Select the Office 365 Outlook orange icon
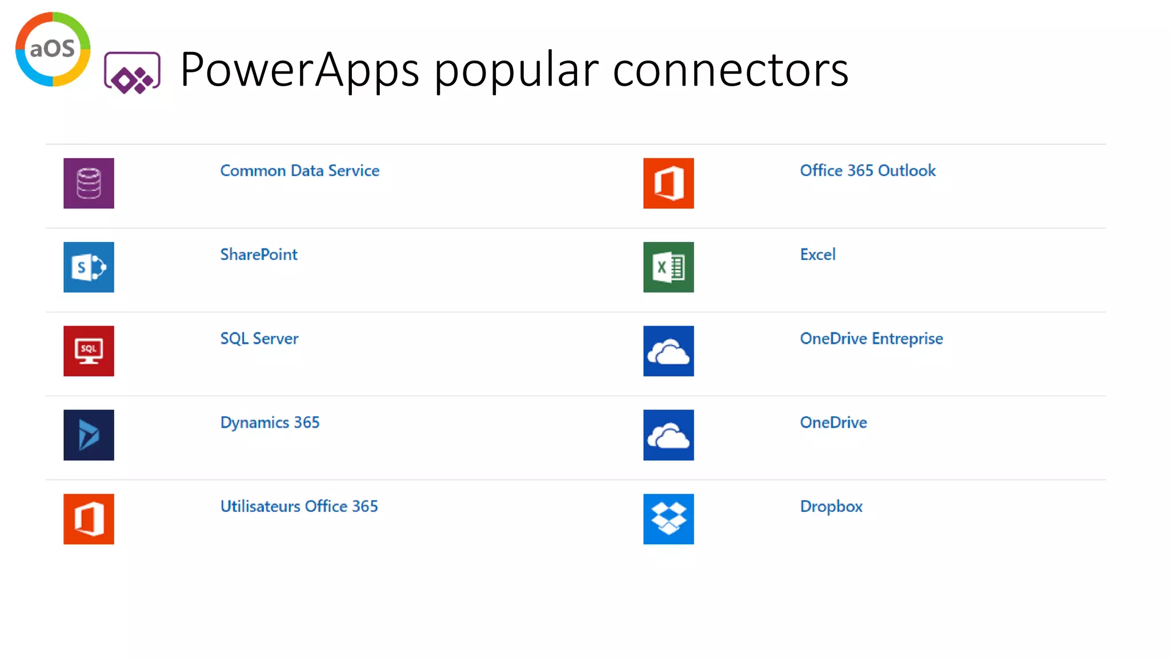The image size is (1170, 658). (668, 183)
